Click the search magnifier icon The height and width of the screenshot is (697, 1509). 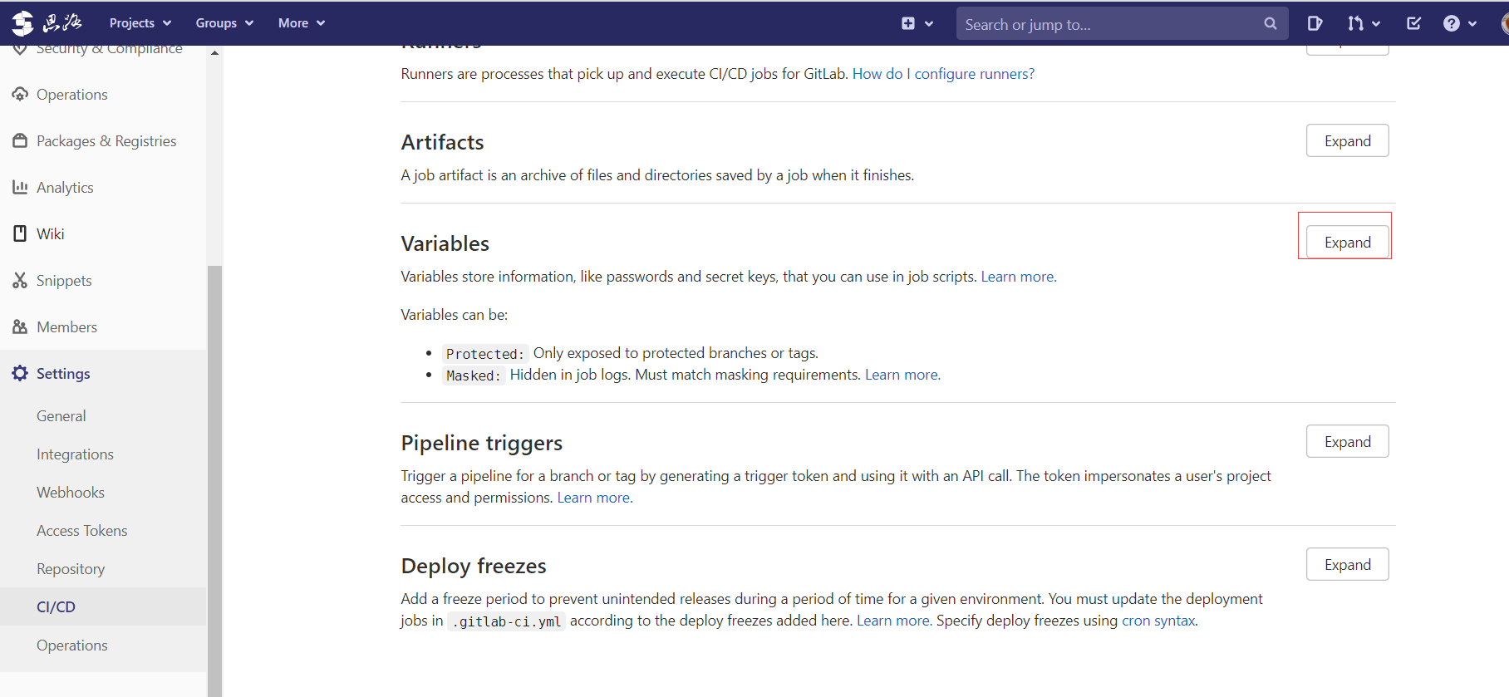(1271, 23)
